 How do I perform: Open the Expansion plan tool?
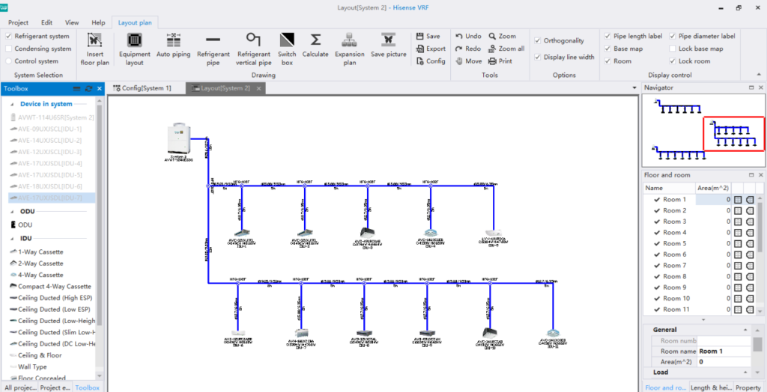point(349,49)
